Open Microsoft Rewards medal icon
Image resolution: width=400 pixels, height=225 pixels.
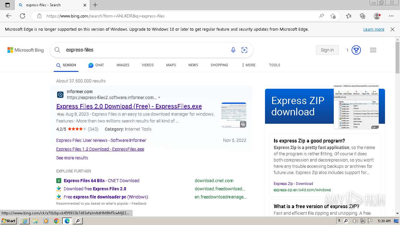[x=356, y=50]
